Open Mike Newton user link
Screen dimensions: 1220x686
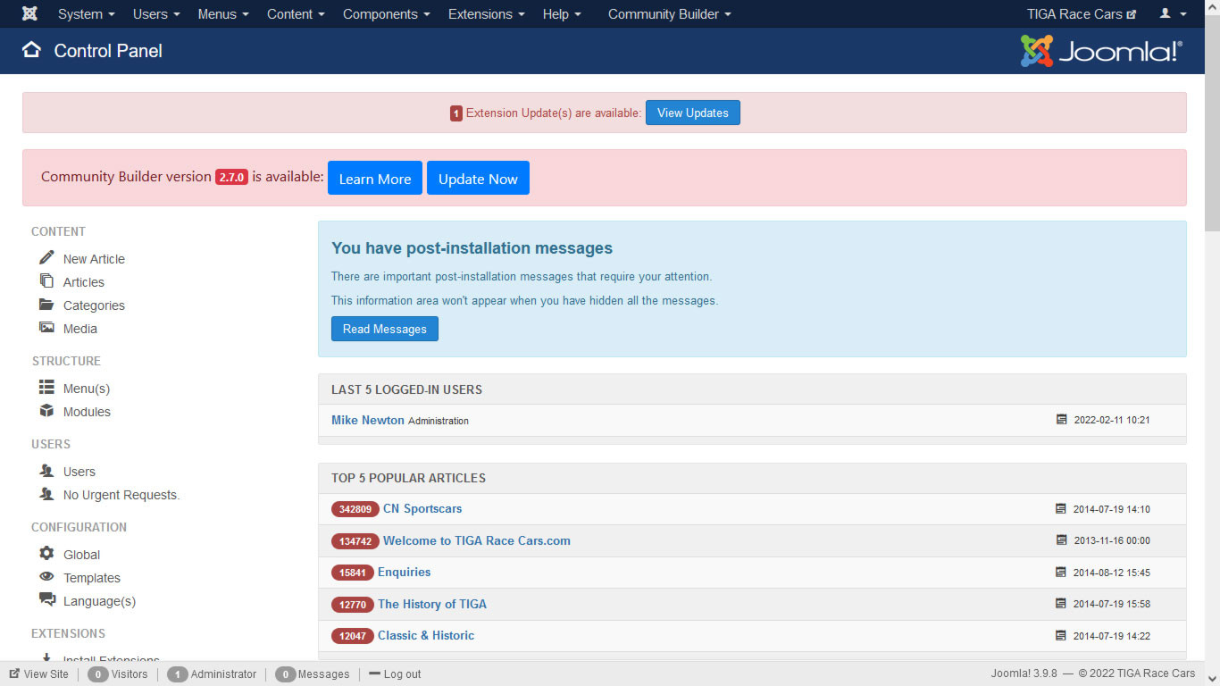click(368, 420)
